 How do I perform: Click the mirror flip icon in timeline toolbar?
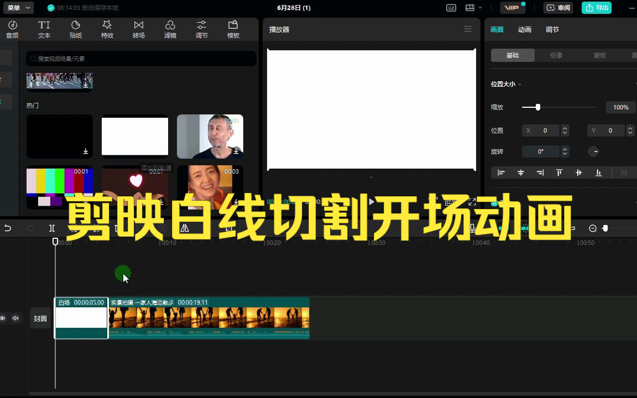pos(185,228)
